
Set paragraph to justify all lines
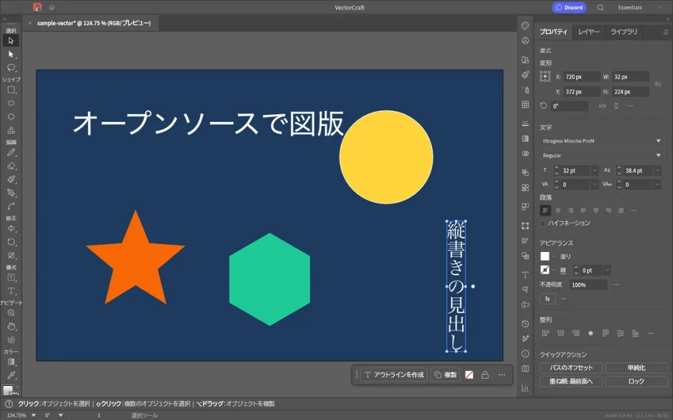click(x=621, y=211)
